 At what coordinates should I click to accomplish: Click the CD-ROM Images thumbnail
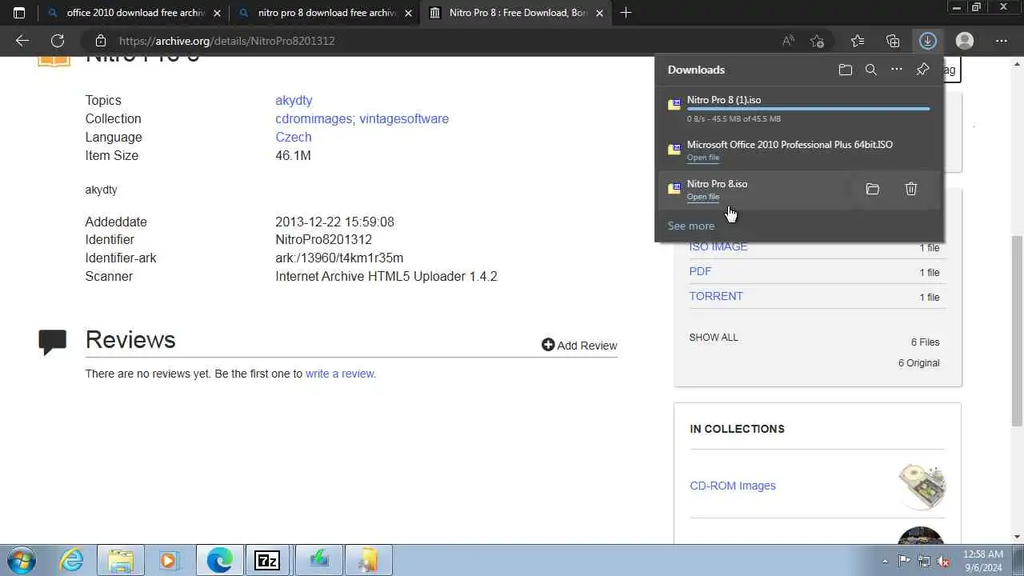(922, 486)
